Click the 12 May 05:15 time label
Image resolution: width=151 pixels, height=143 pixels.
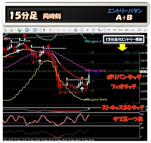pos(75,140)
